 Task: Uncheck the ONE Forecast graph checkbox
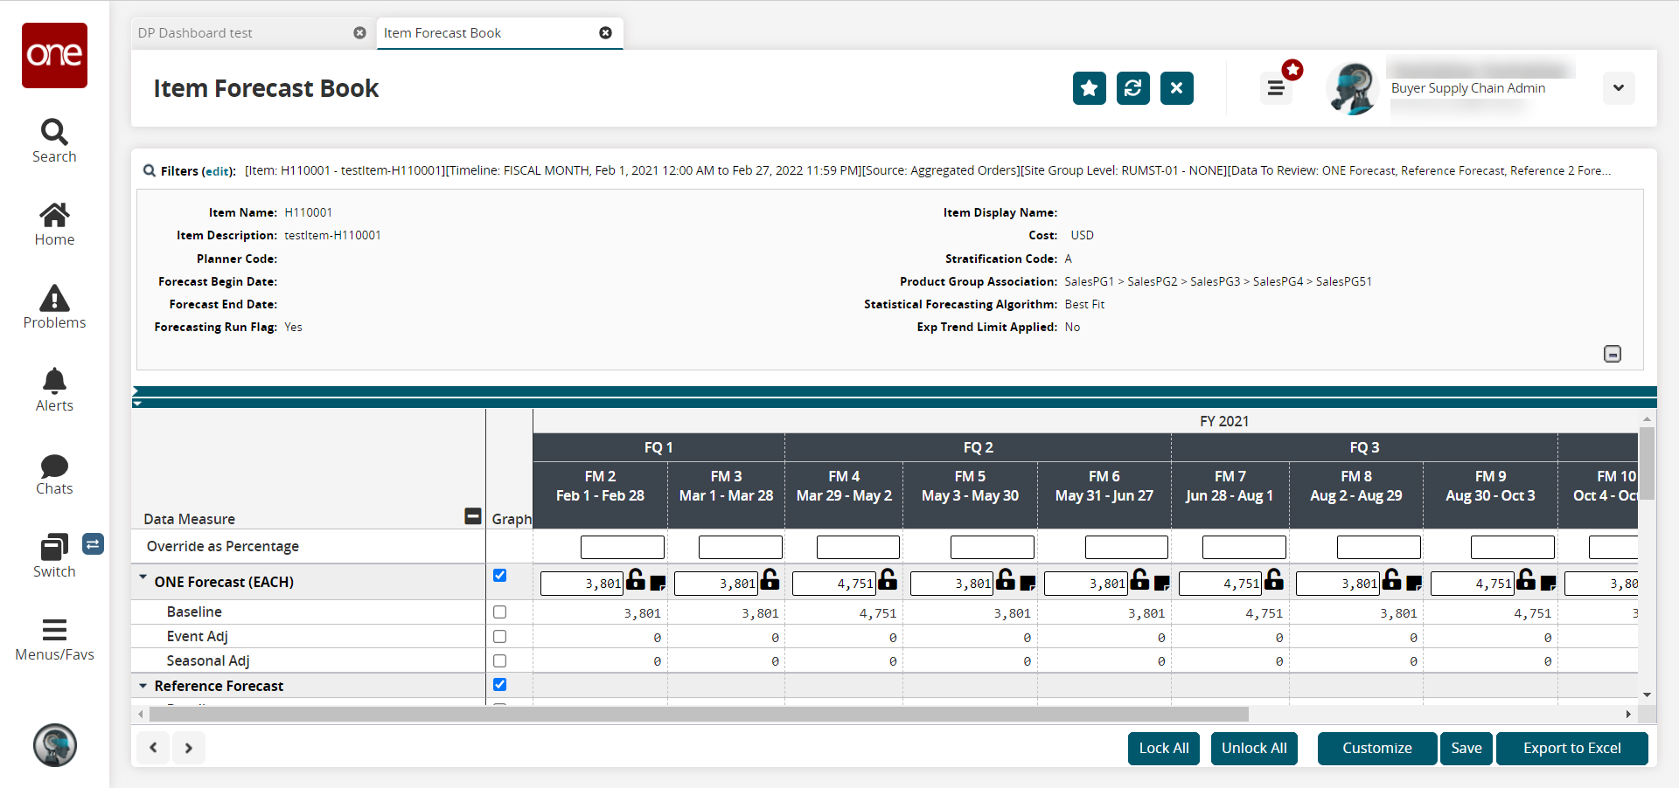[x=499, y=576]
